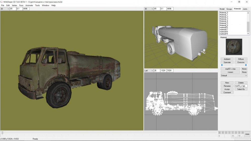Toggle the Anim mode button

pos(247,134)
